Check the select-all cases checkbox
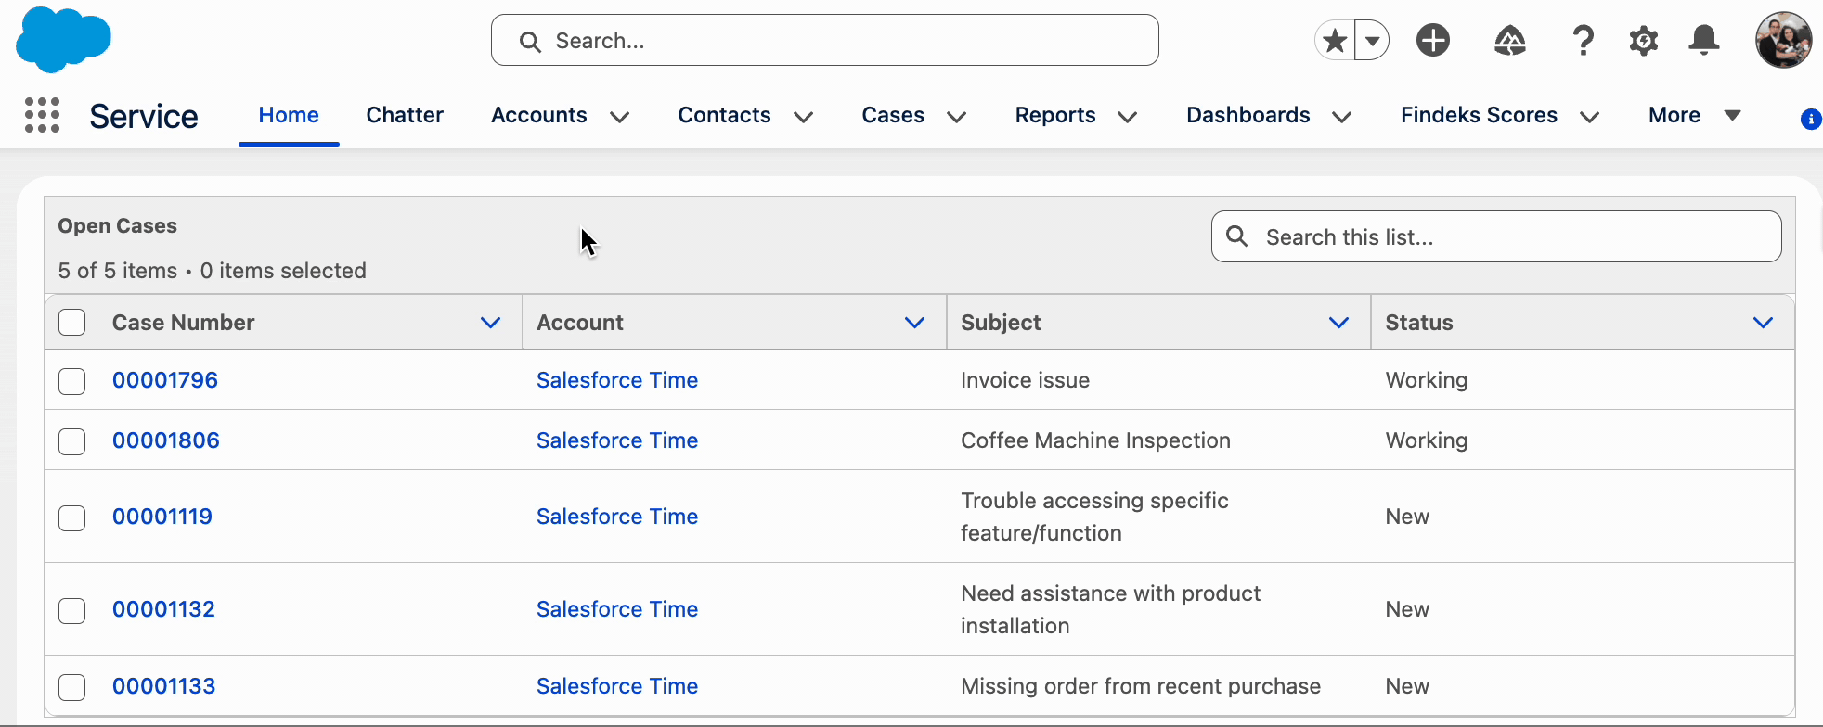 71,323
